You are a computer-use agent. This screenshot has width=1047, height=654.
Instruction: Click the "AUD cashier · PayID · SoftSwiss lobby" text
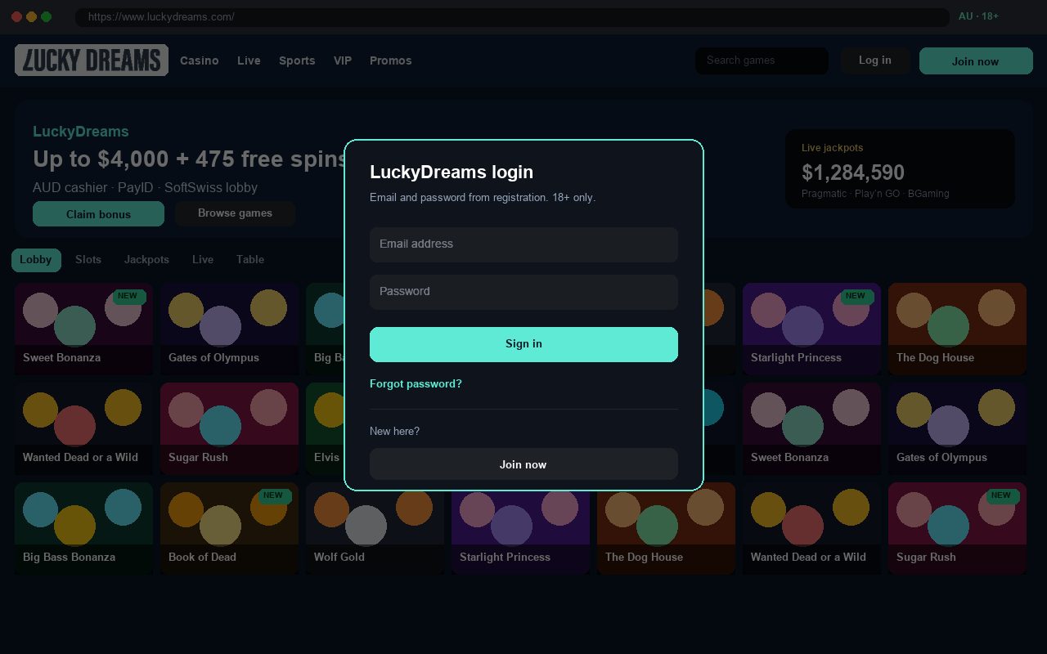pyautogui.click(x=145, y=187)
